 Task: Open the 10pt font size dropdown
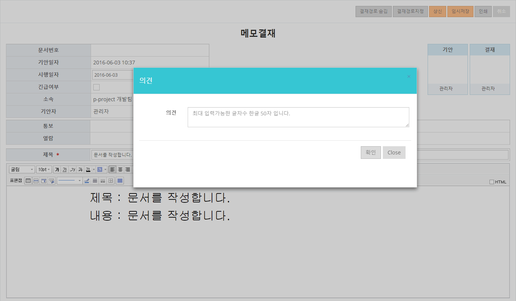click(x=44, y=170)
